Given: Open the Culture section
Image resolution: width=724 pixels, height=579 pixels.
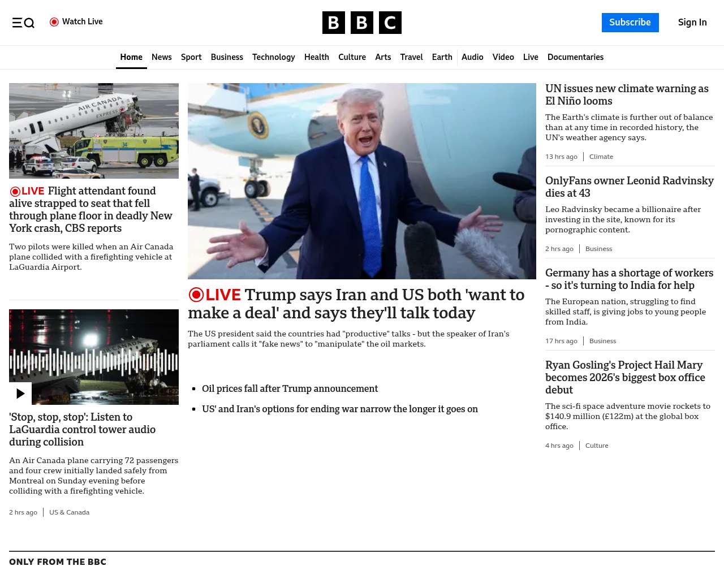Looking at the screenshot, I should [352, 57].
